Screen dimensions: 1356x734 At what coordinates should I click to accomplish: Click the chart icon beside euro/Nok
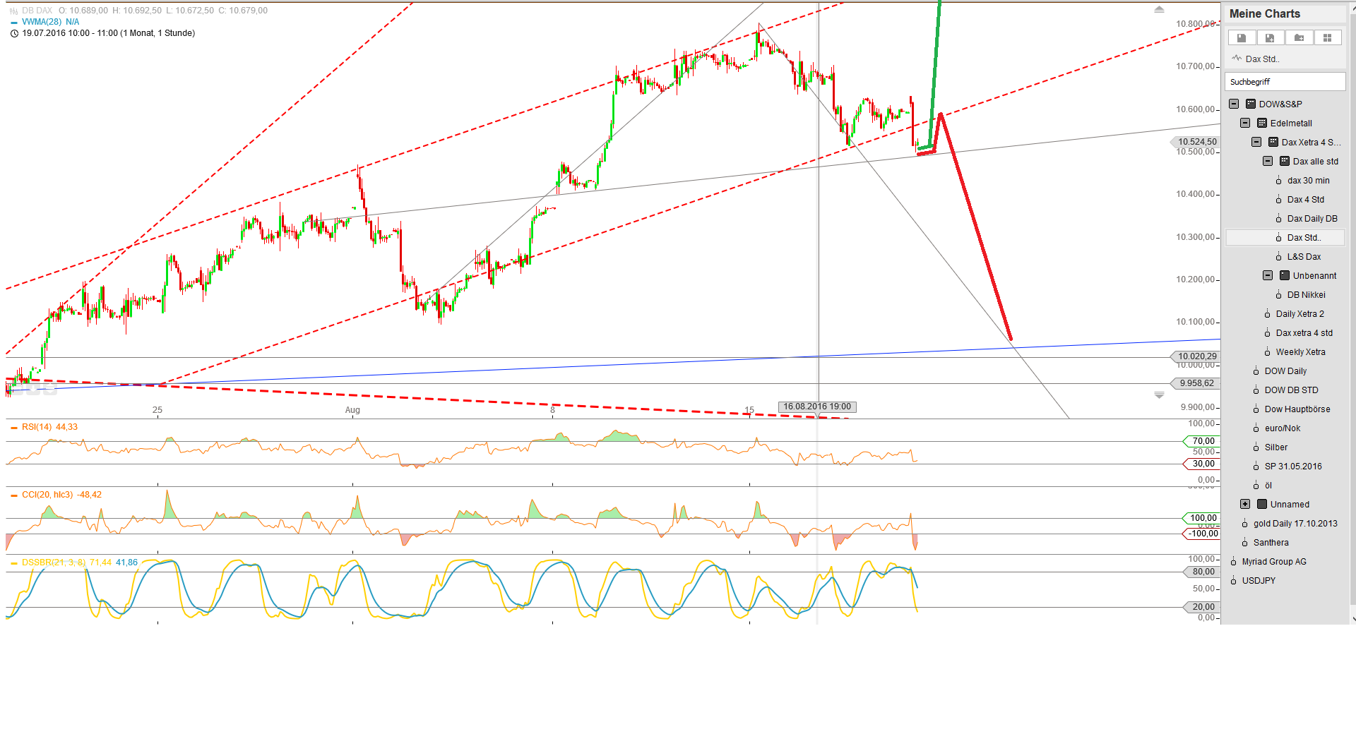(1256, 428)
